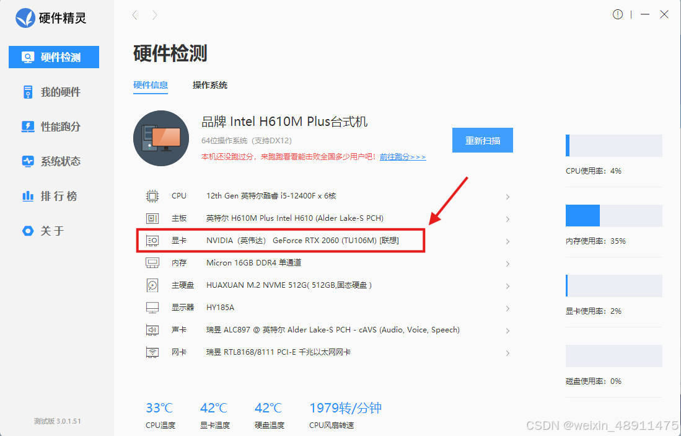Viewport: 681px width, 436px height.
Task: Click the 64位操作系统(支持DX12) text
Action: (x=247, y=141)
